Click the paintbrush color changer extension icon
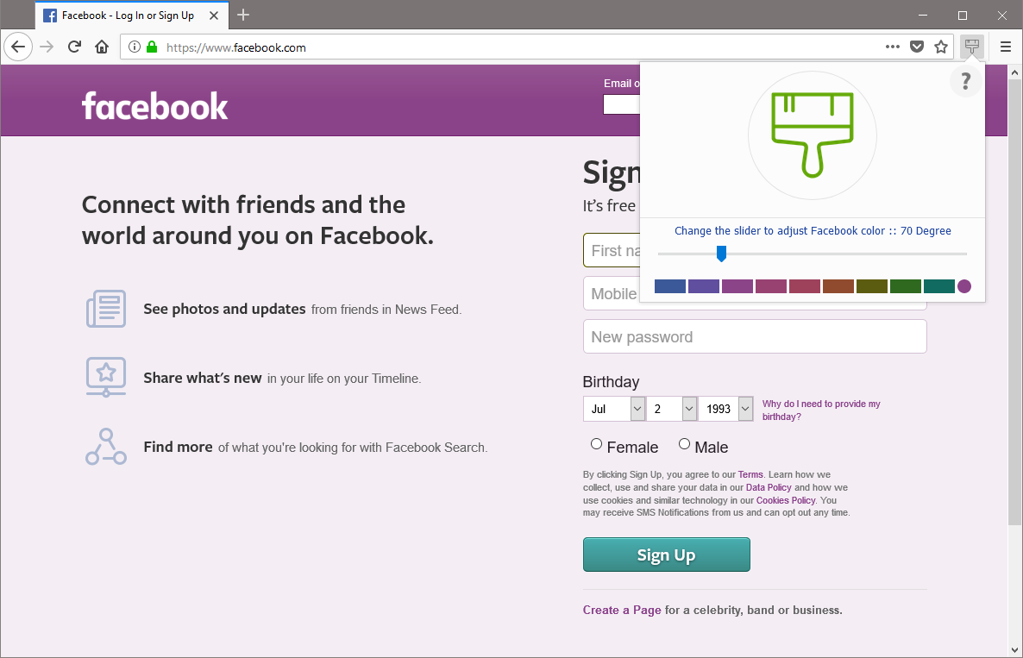This screenshot has width=1023, height=658. click(972, 47)
